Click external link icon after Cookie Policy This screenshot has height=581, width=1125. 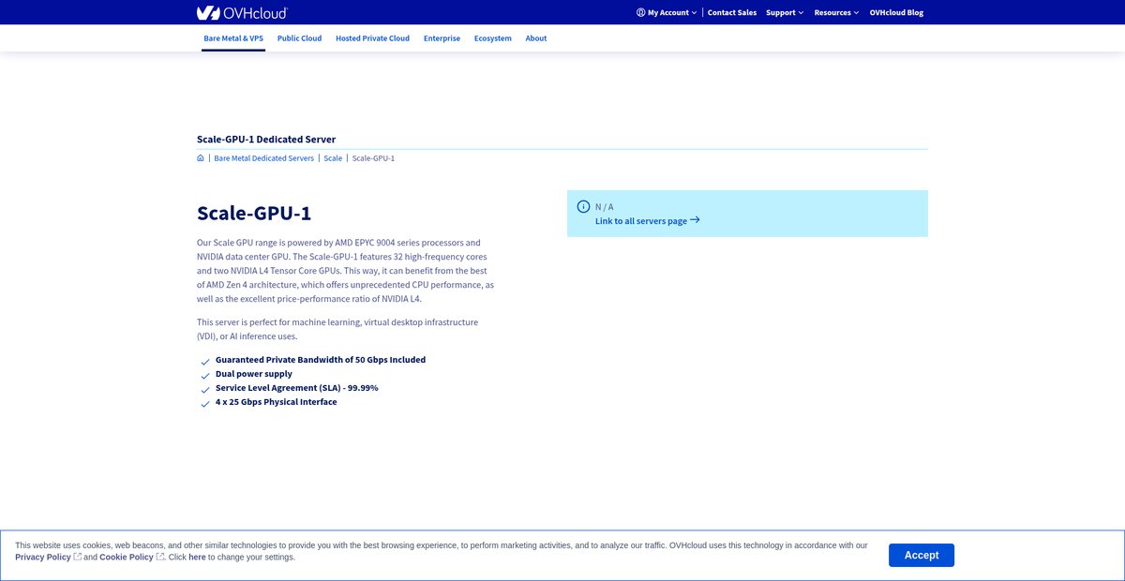160,557
